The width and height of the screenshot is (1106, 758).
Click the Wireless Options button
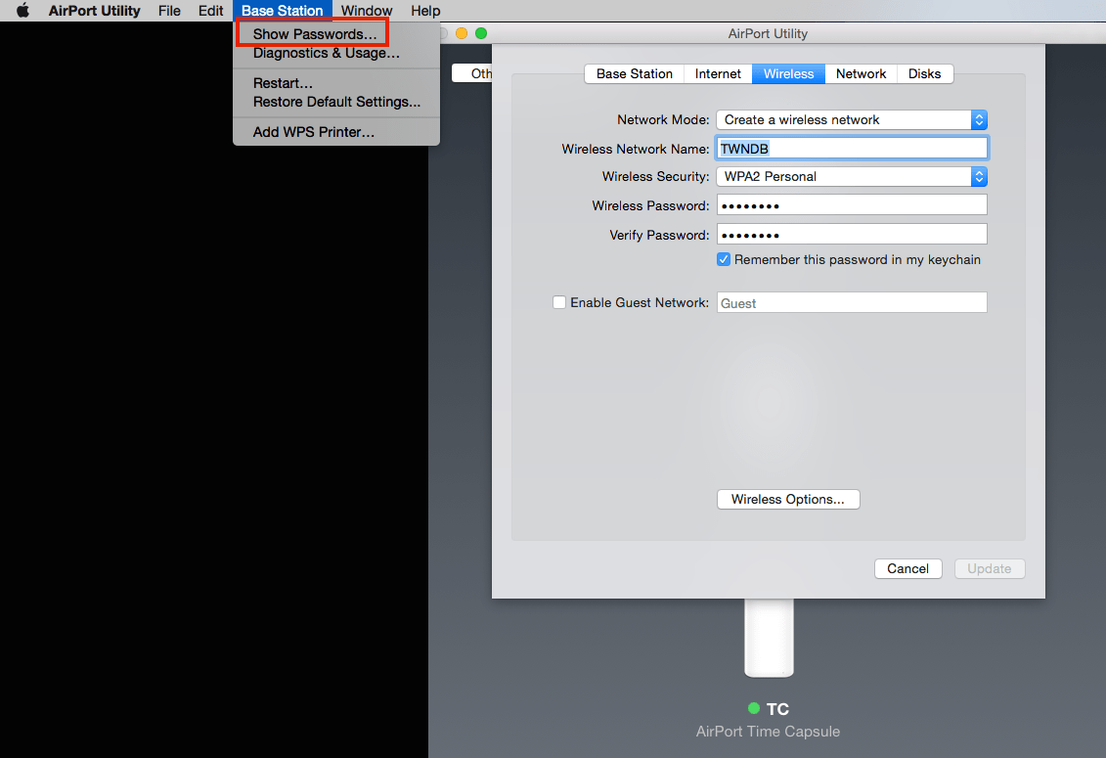tap(788, 499)
